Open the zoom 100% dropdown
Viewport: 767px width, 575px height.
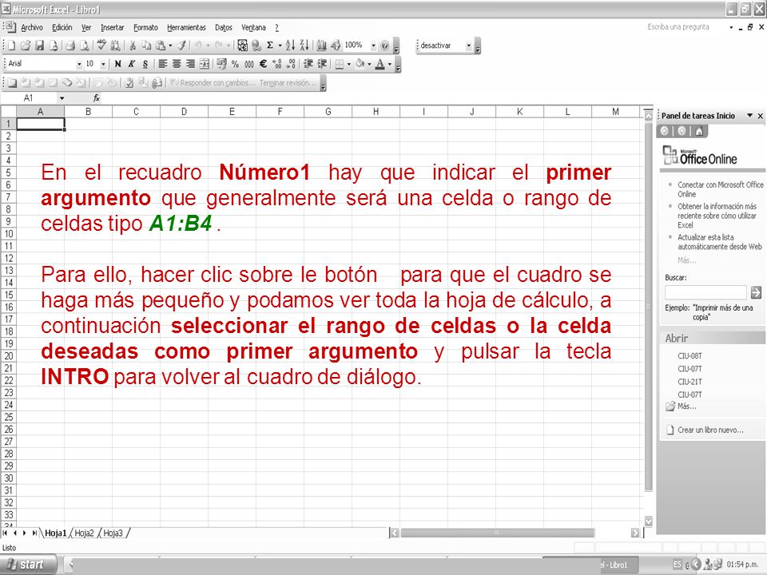point(373,46)
